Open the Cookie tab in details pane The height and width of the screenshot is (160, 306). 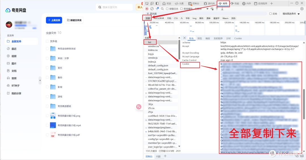tap(238, 38)
